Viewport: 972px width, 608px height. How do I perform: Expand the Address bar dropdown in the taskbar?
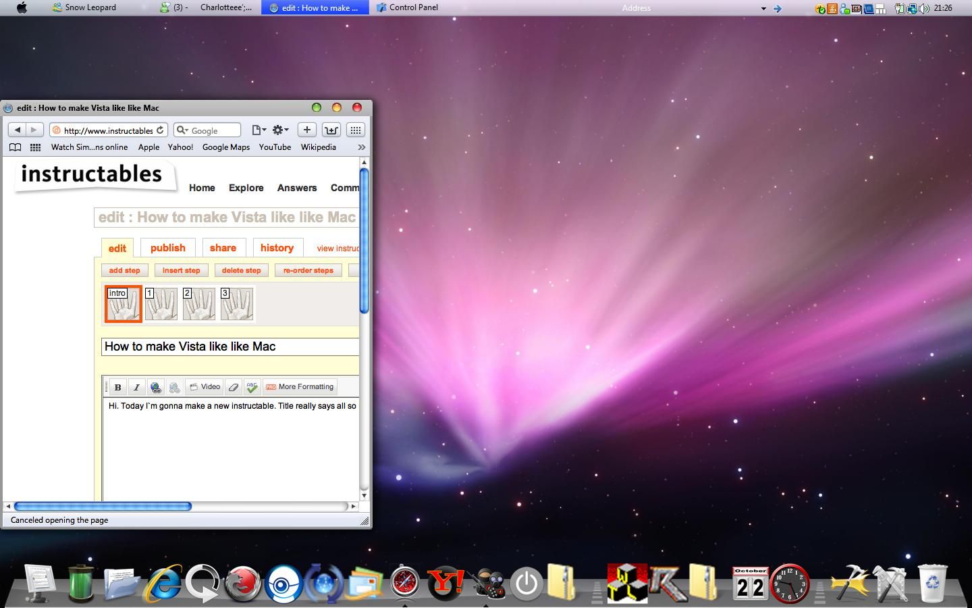point(763,8)
